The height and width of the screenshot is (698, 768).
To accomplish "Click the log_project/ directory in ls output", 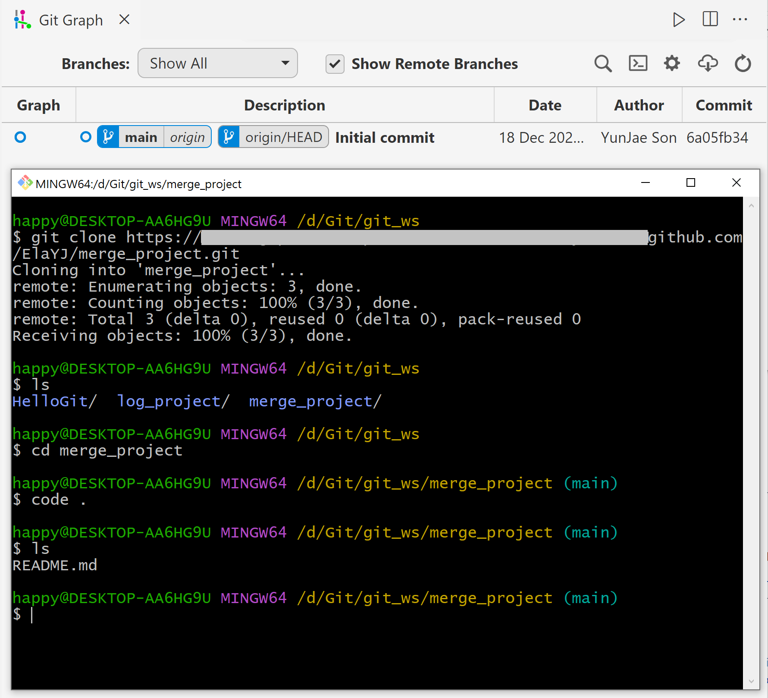I will (x=173, y=402).
